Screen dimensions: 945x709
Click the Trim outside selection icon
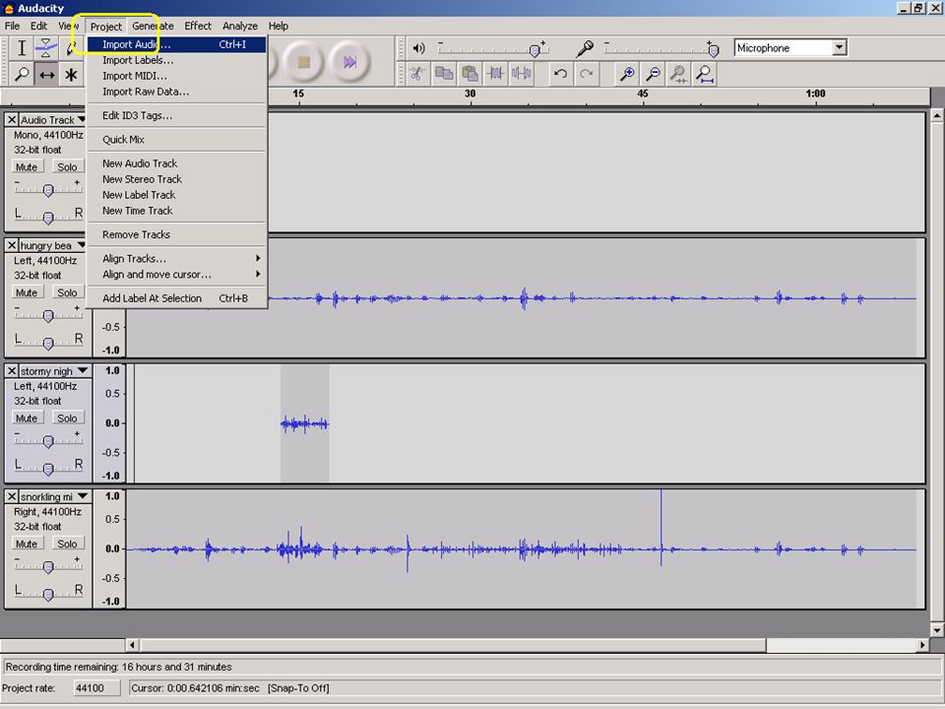point(495,74)
